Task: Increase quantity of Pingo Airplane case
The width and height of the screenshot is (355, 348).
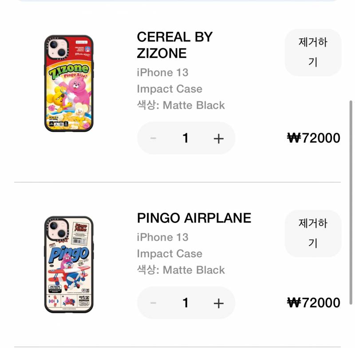Action: coord(218,303)
